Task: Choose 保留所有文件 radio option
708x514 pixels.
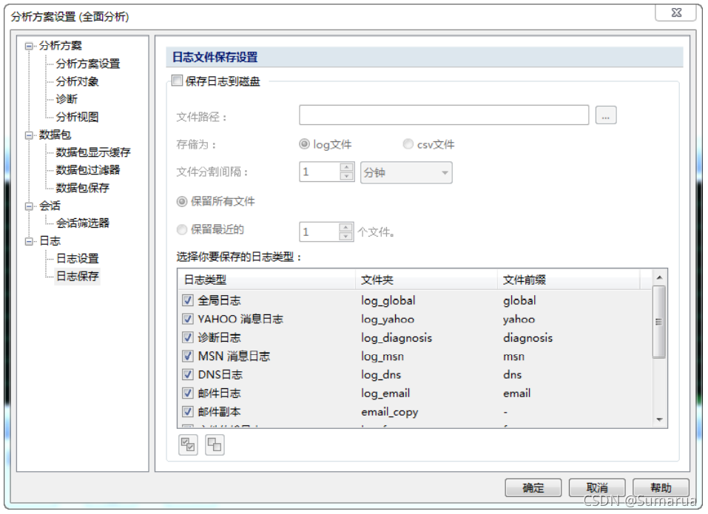Action: (181, 202)
